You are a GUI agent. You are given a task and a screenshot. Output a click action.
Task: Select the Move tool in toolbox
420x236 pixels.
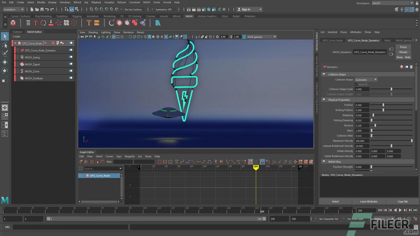pos(5,62)
